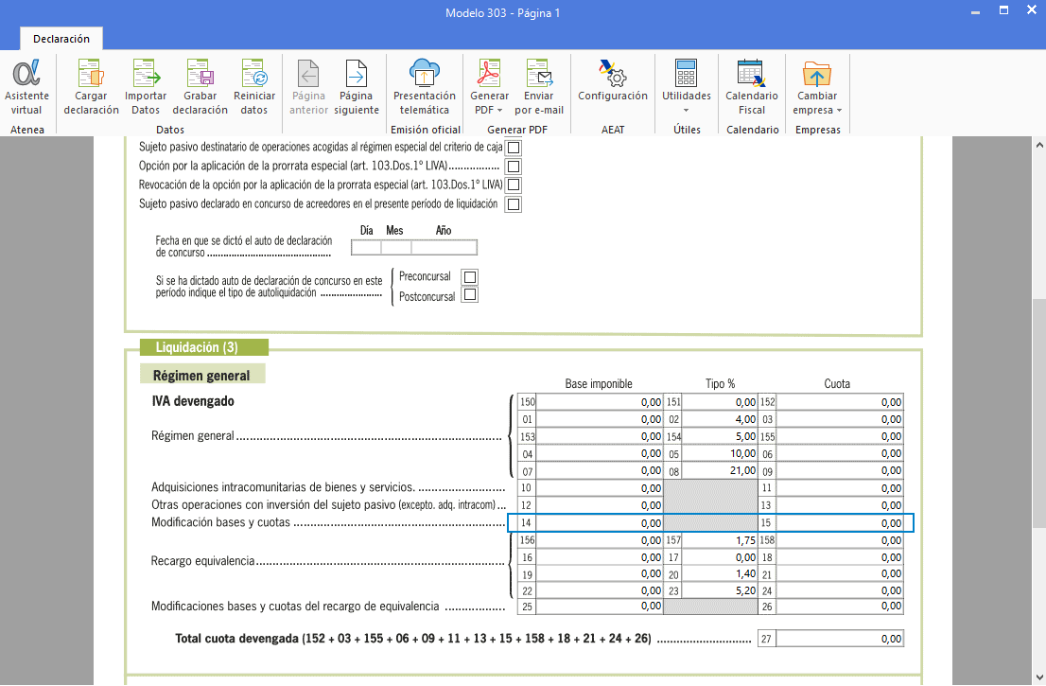Select cuota field 152
Screen dimensions: 1046x686
840,402
